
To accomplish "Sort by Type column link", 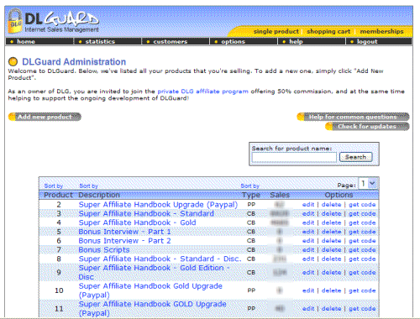I will (x=249, y=186).
